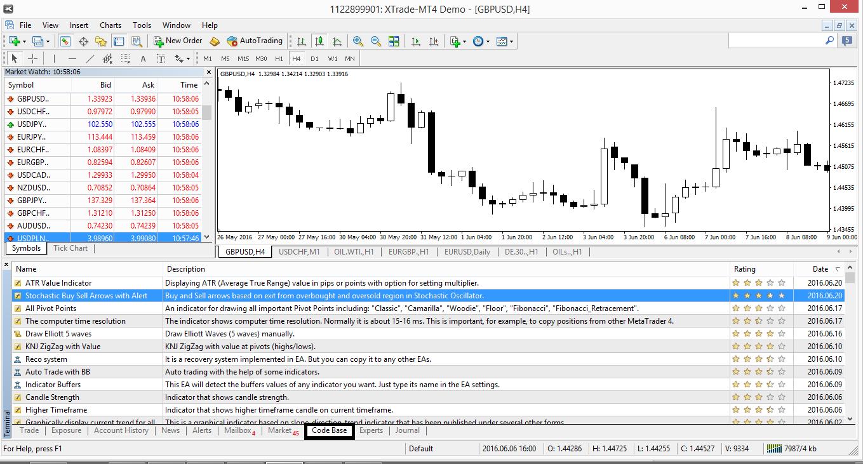Select the Draw Trendline tool
The width and height of the screenshot is (863, 464).
coord(90,58)
